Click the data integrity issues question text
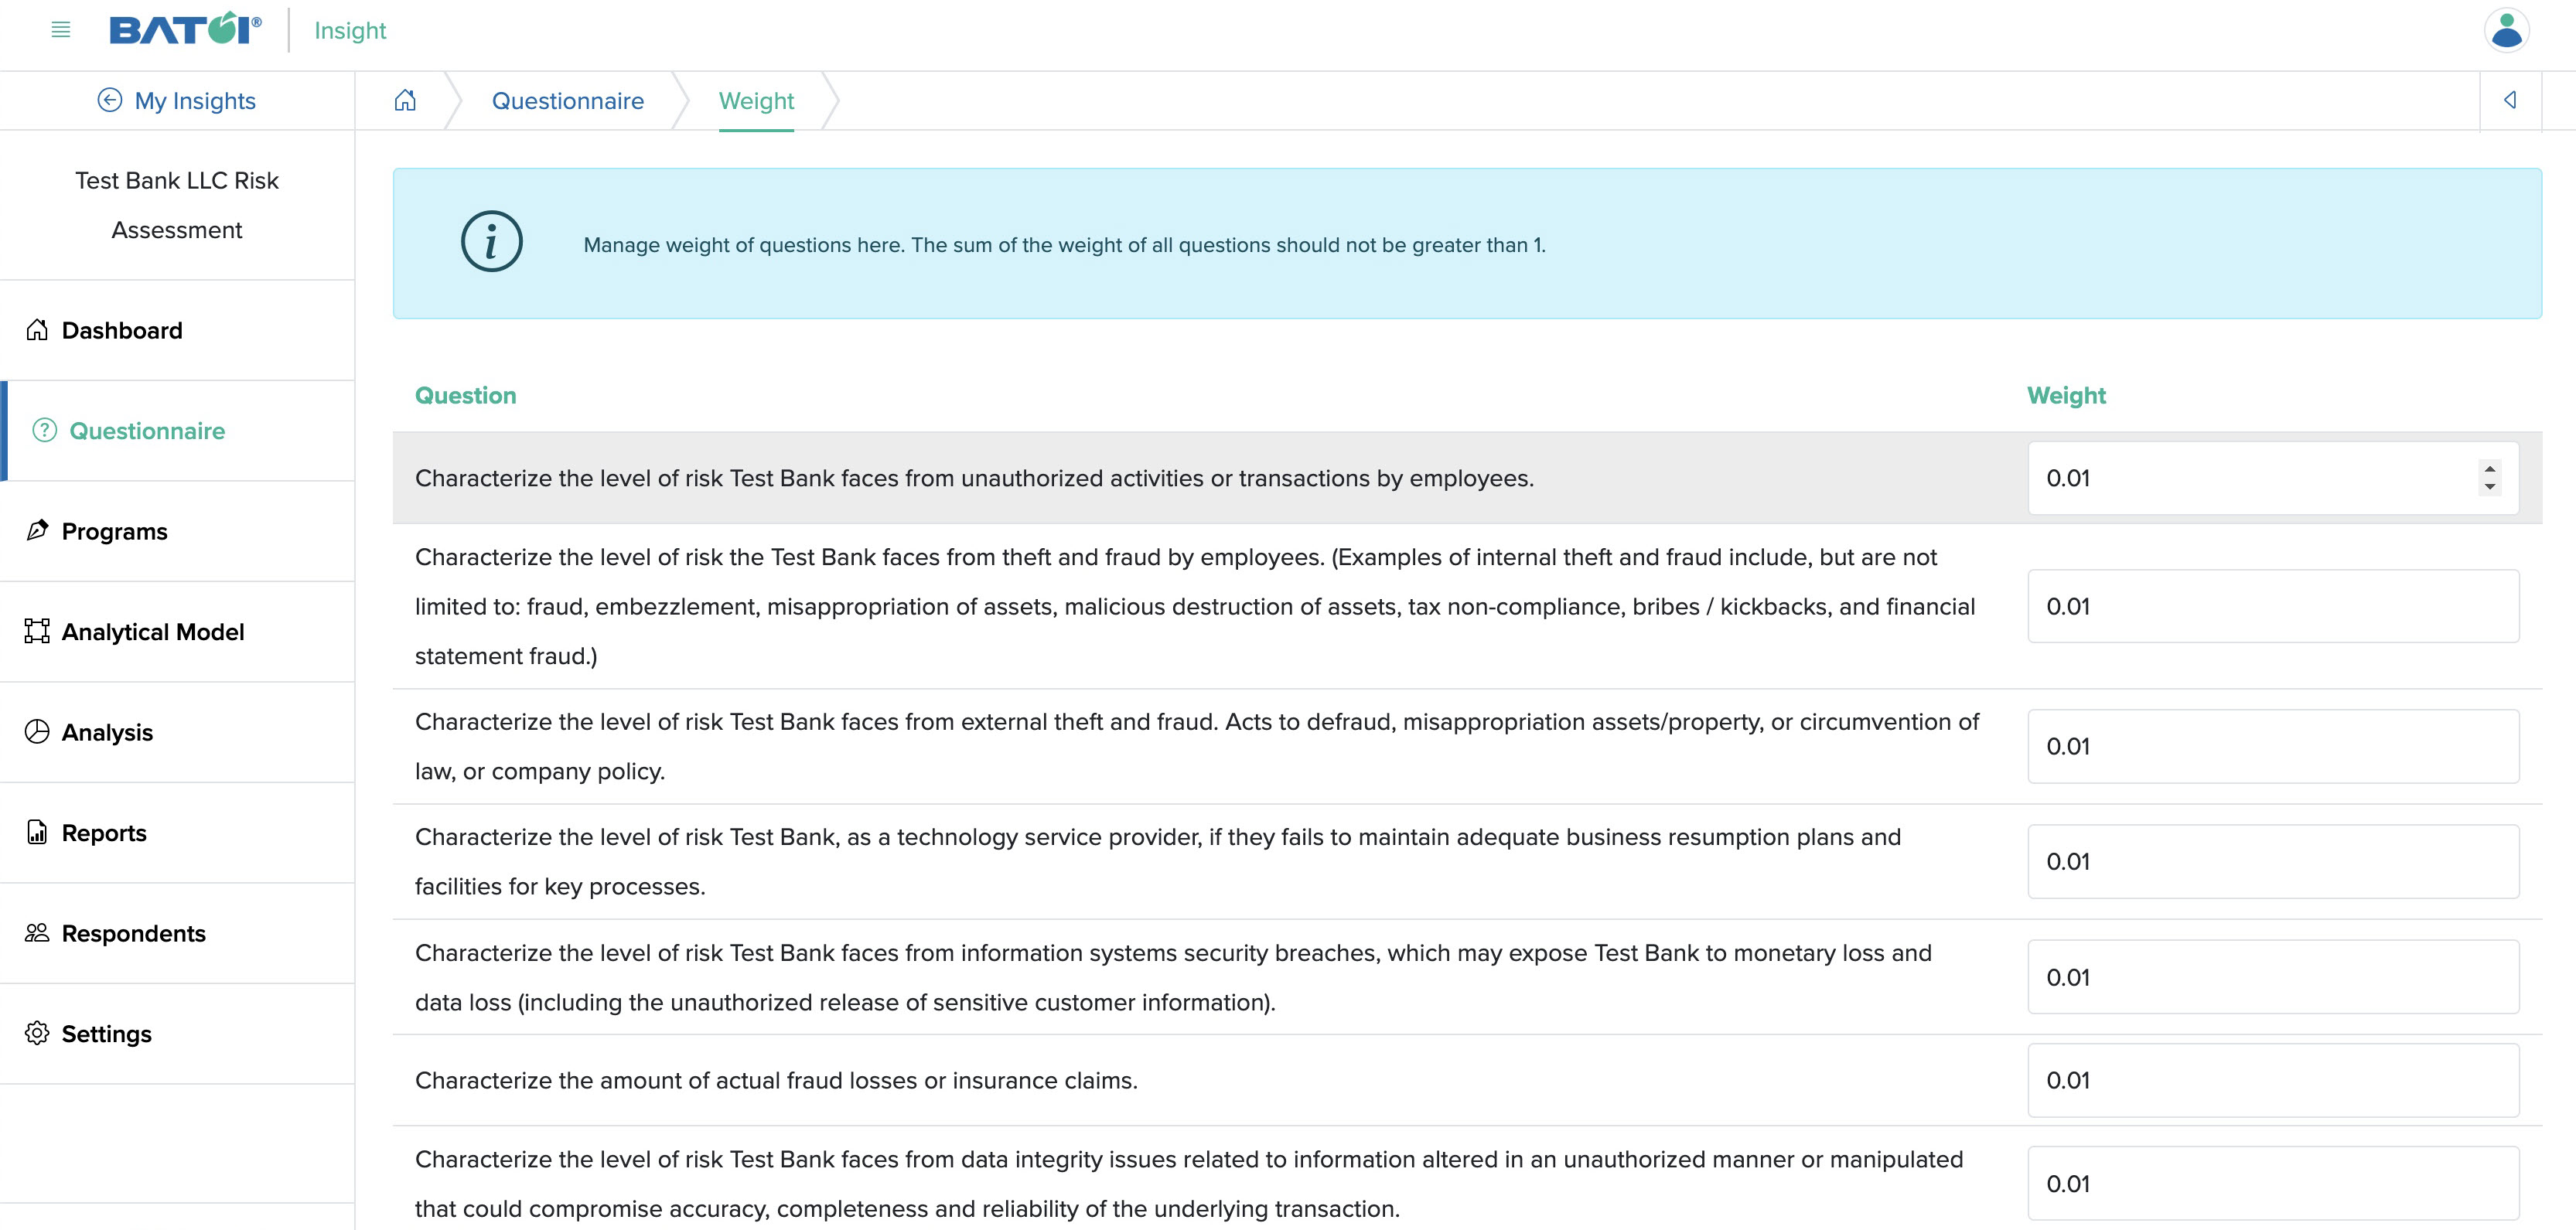Viewport: 2576px width, 1230px height. pyautogui.click(x=1189, y=1184)
